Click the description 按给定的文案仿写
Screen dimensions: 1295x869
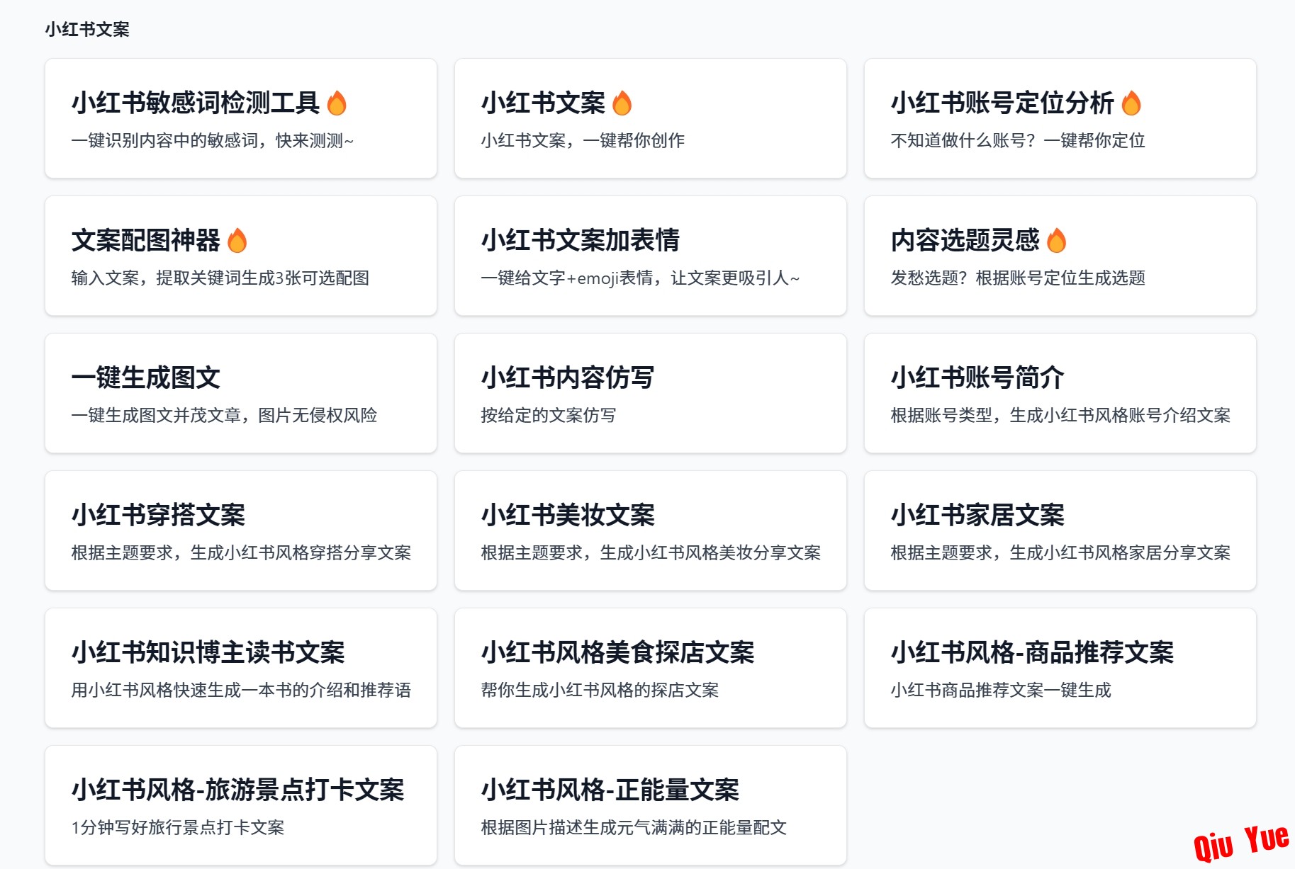click(x=549, y=415)
